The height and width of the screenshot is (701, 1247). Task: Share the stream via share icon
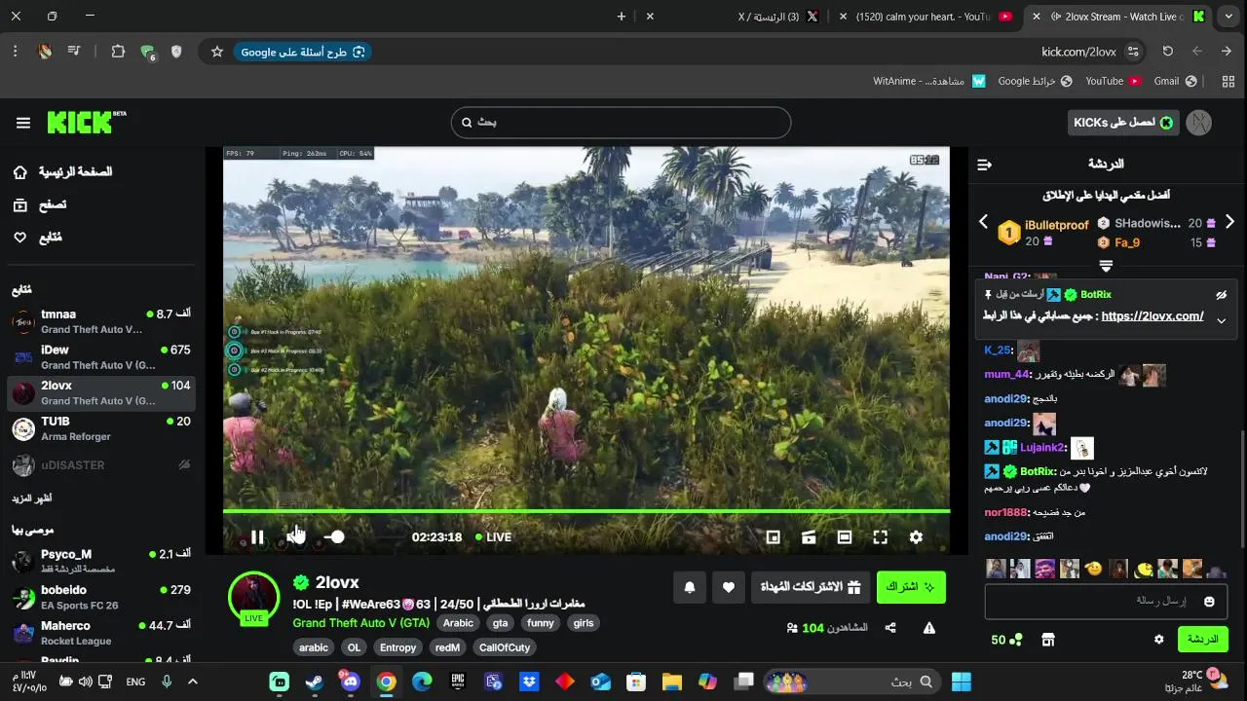pyautogui.click(x=890, y=628)
